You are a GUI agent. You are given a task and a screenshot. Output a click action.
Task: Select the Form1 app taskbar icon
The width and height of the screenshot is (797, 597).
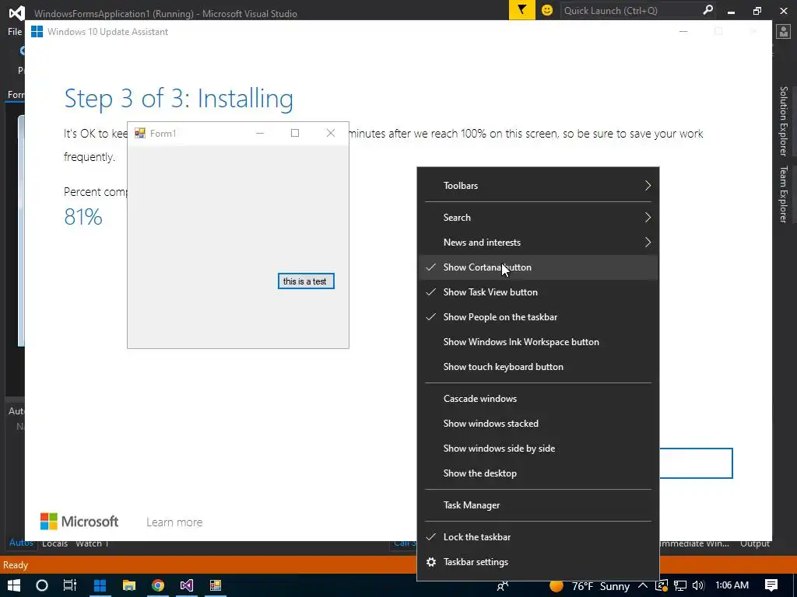[x=216, y=585]
